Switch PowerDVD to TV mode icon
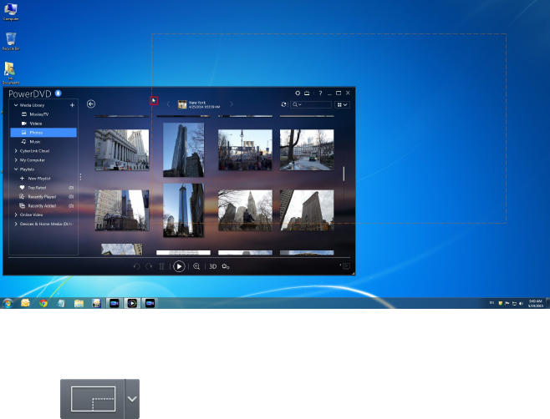Screen dimensions: 550x419 [307, 93]
